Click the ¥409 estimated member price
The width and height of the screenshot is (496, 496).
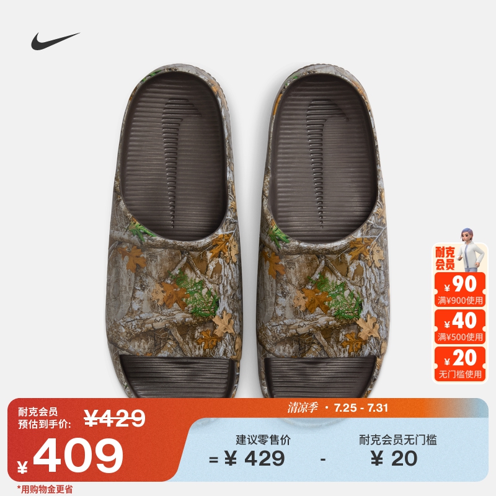[77, 456]
